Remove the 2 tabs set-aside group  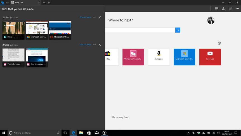click(100, 45)
